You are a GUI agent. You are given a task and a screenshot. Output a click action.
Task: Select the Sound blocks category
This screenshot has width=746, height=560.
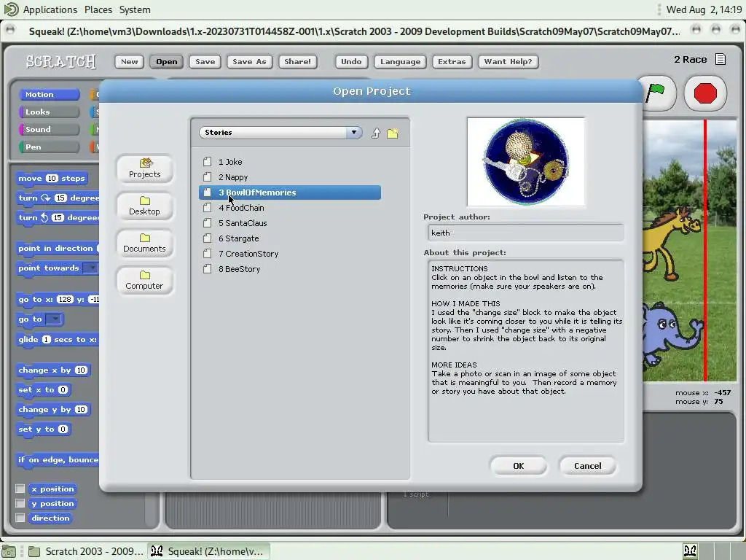49,130
